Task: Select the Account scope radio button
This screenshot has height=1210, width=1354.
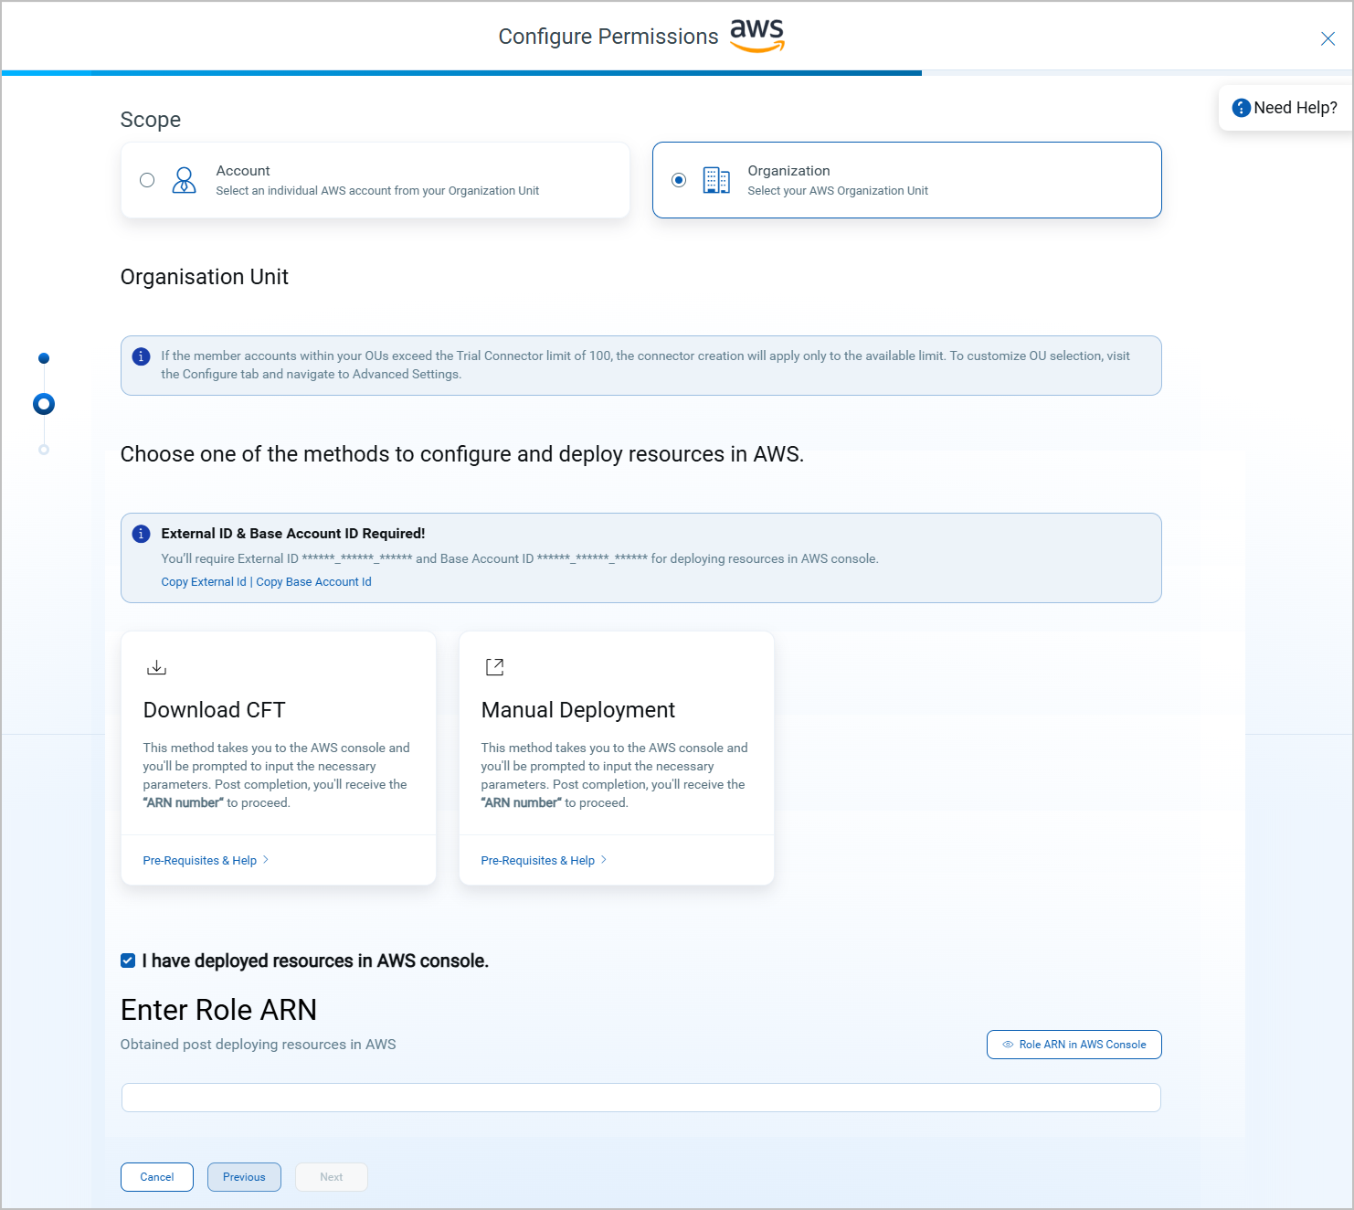Action: tap(147, 180)
